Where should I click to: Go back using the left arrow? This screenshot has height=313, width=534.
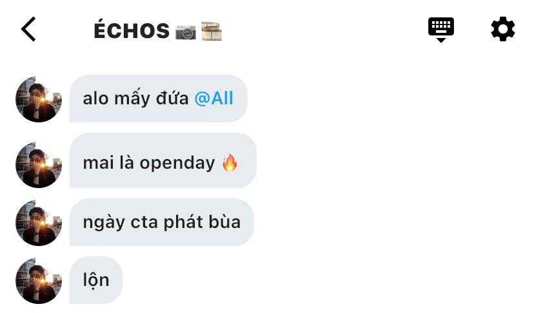tap(28, 29)
